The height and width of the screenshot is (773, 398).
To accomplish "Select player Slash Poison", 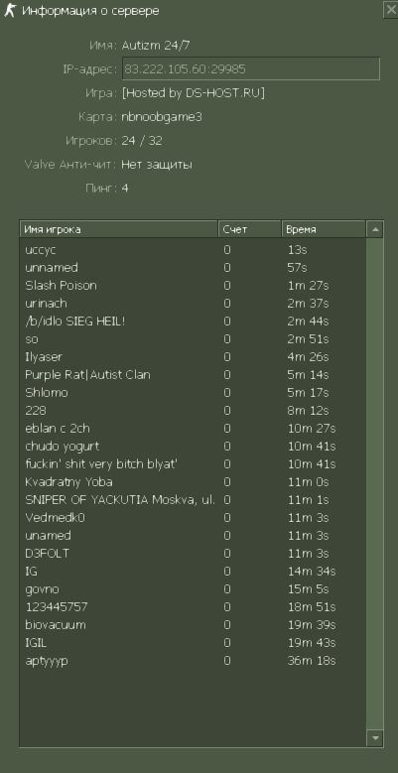I will coord(193,286).
